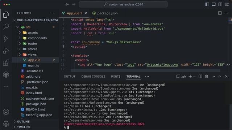Viewport: 232px width, 130px height.
Task: Show more panel tabs ellipsis
Action: coord(147,77)
